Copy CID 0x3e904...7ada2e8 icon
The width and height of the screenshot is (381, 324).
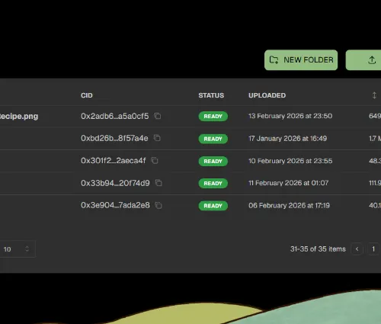click(x=158, y=205)
